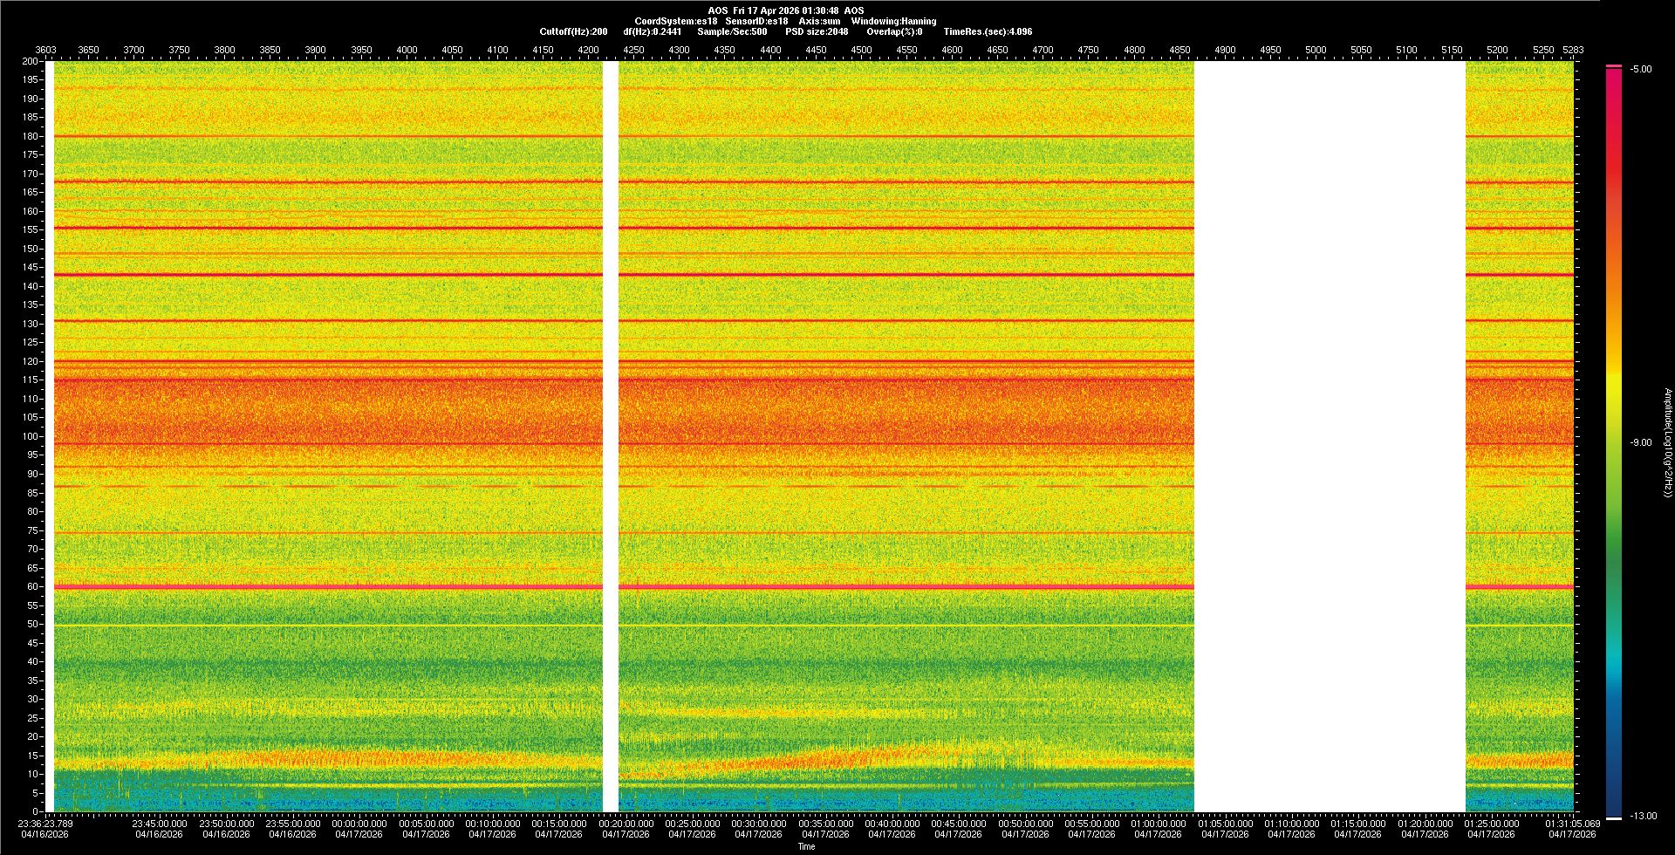The width and height of the screenshot is (1675, 855).
Task: Select the 00:00:00.000 time axis marker
Action: coord(359,823)
